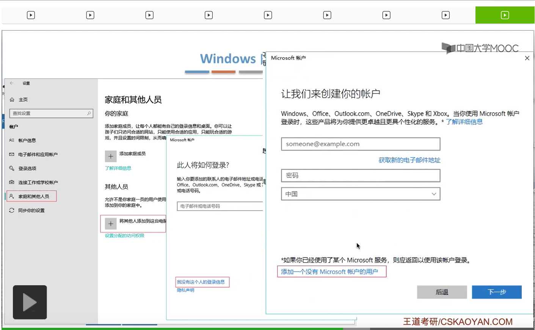Click the 后退 button

(442, 292)
